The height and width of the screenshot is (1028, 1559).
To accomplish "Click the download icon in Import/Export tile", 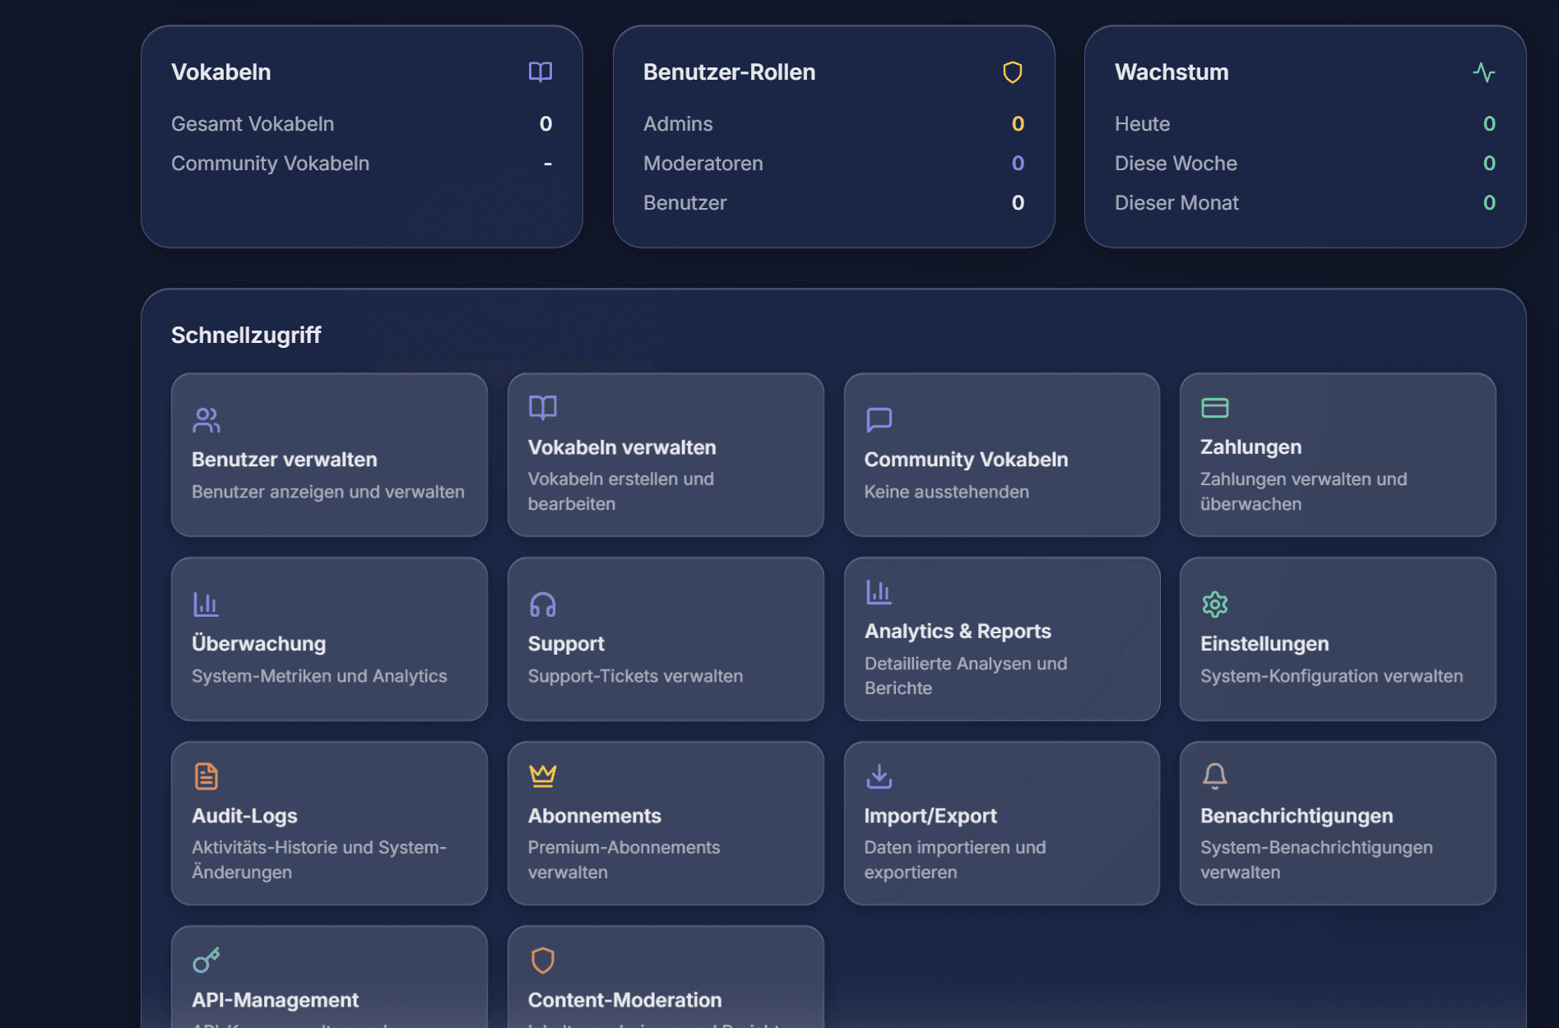I will tap(879, 776).
